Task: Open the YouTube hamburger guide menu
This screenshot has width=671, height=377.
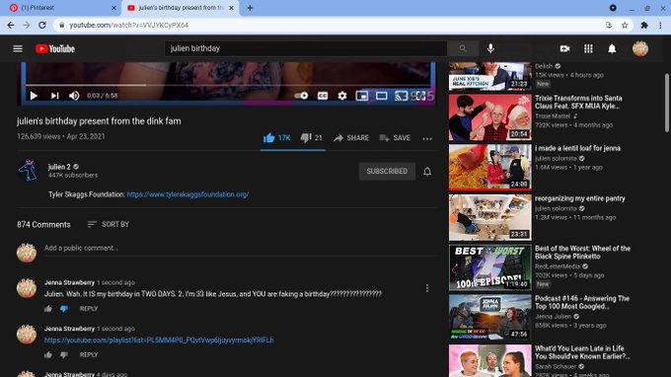Action: pos(18,48)
